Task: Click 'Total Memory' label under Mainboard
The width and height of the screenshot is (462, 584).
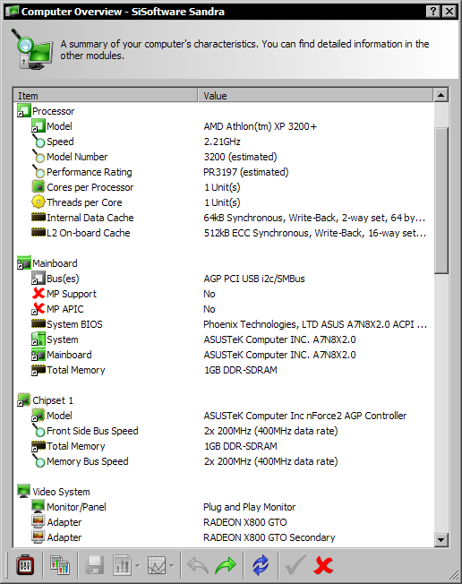Action: click(76, 370)
